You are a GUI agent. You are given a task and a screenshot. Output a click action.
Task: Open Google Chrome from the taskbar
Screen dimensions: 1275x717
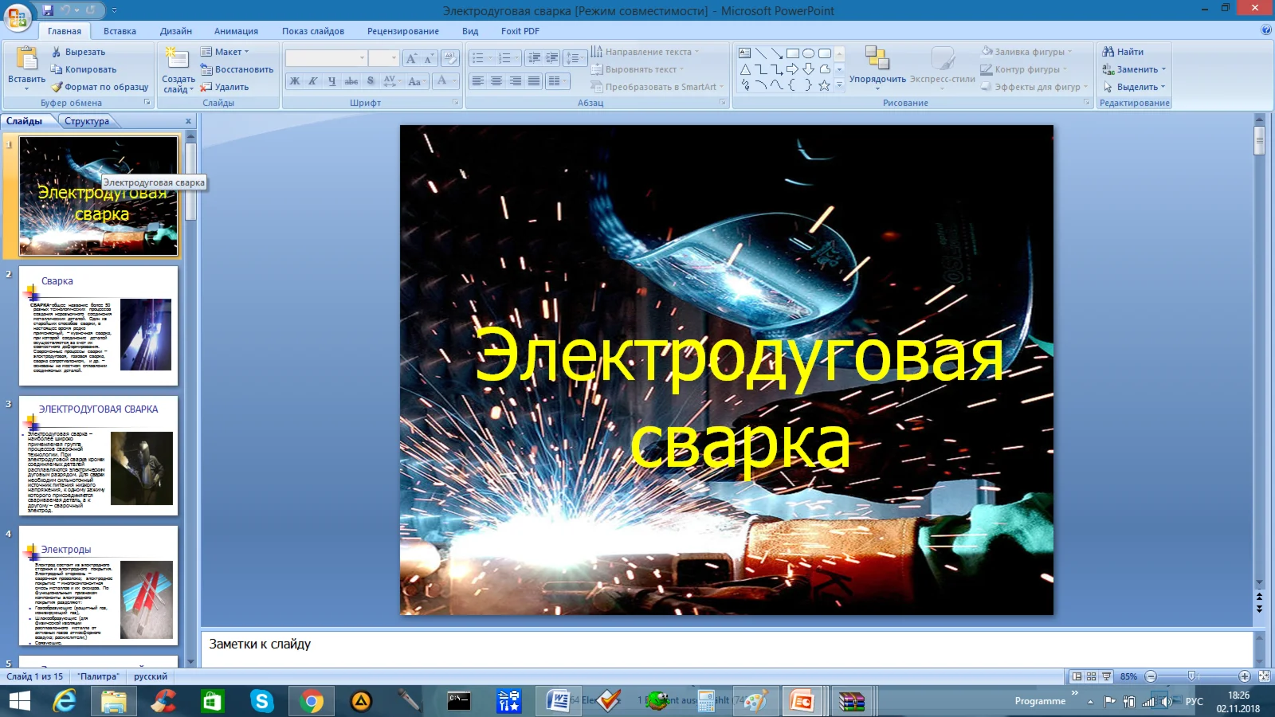[312, 701]
